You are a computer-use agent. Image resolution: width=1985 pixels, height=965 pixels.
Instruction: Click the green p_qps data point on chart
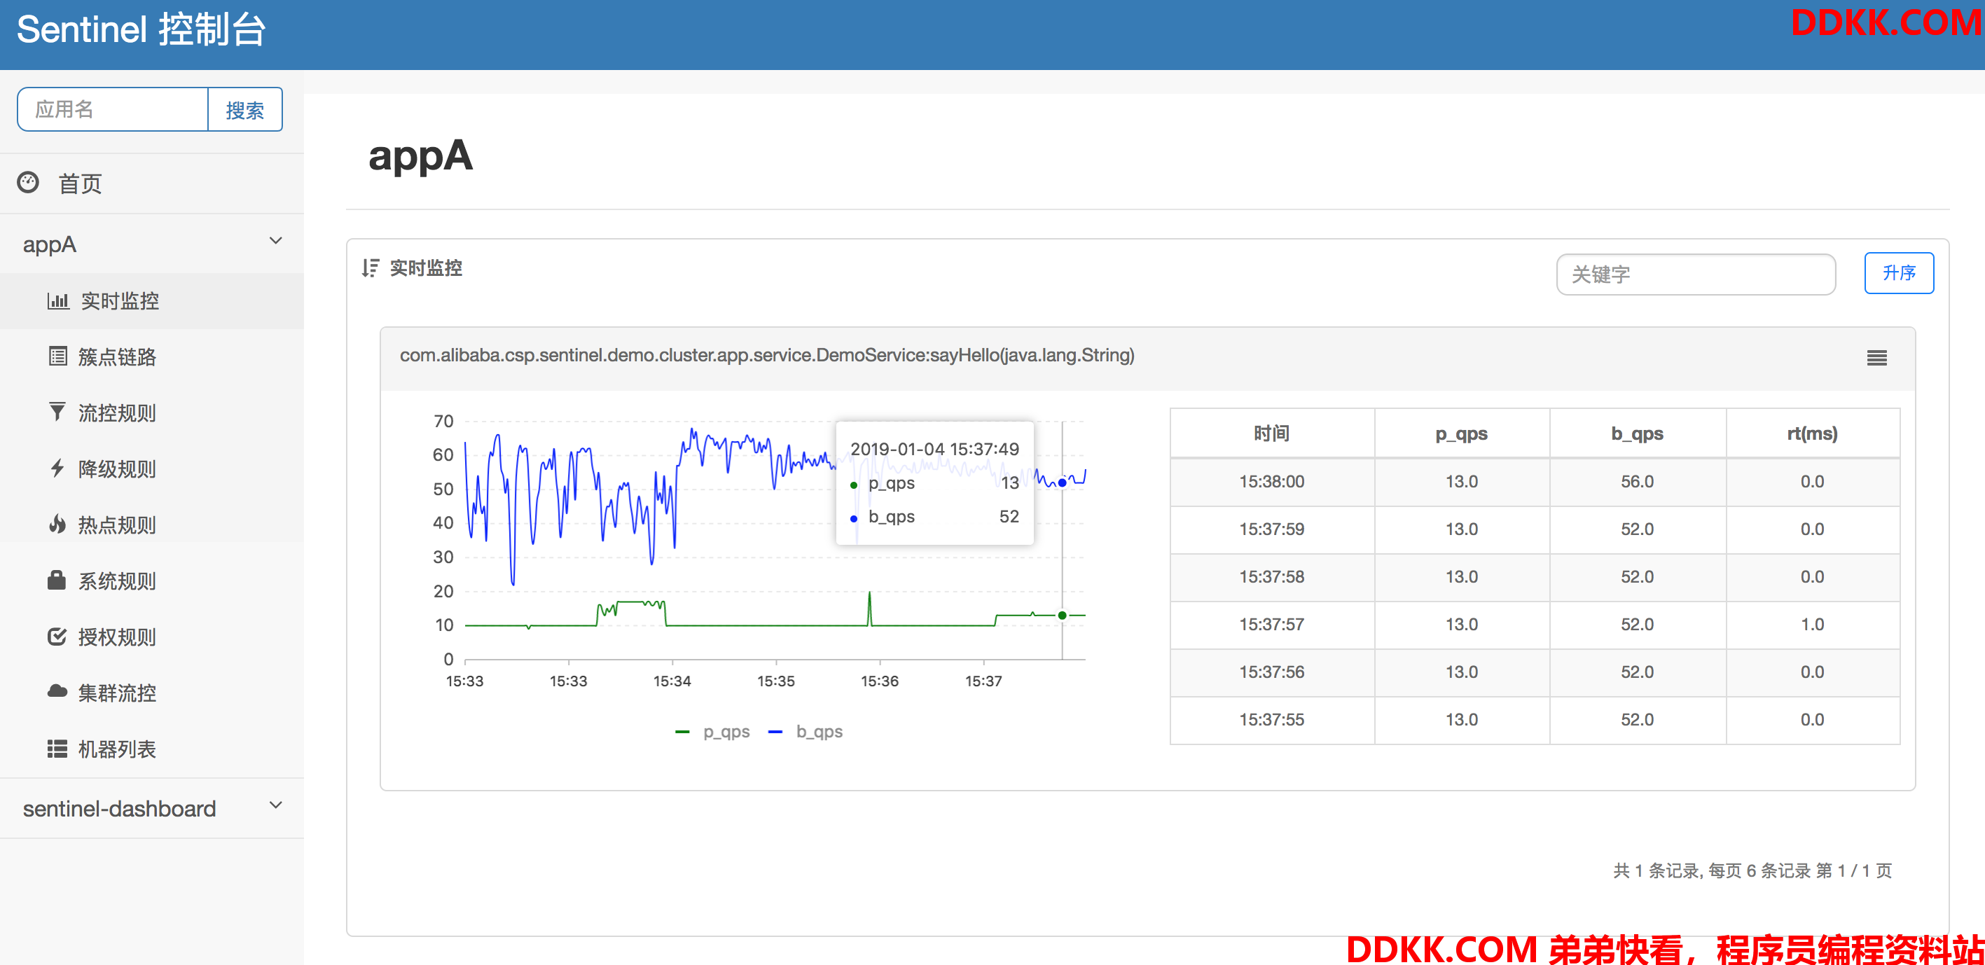click(1062, 615)
